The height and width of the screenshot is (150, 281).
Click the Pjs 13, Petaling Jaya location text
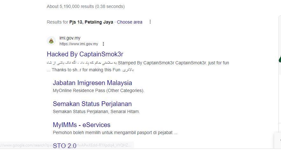click(x=91, y=22)
